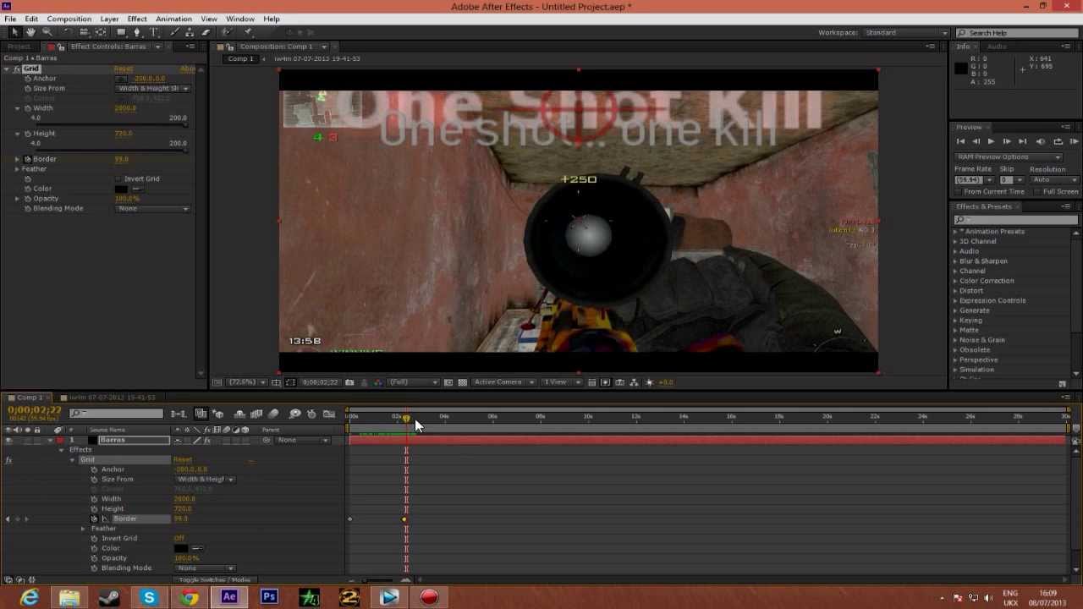
Task: Click Reset for Grid in timeline
Action: (183, 460)
